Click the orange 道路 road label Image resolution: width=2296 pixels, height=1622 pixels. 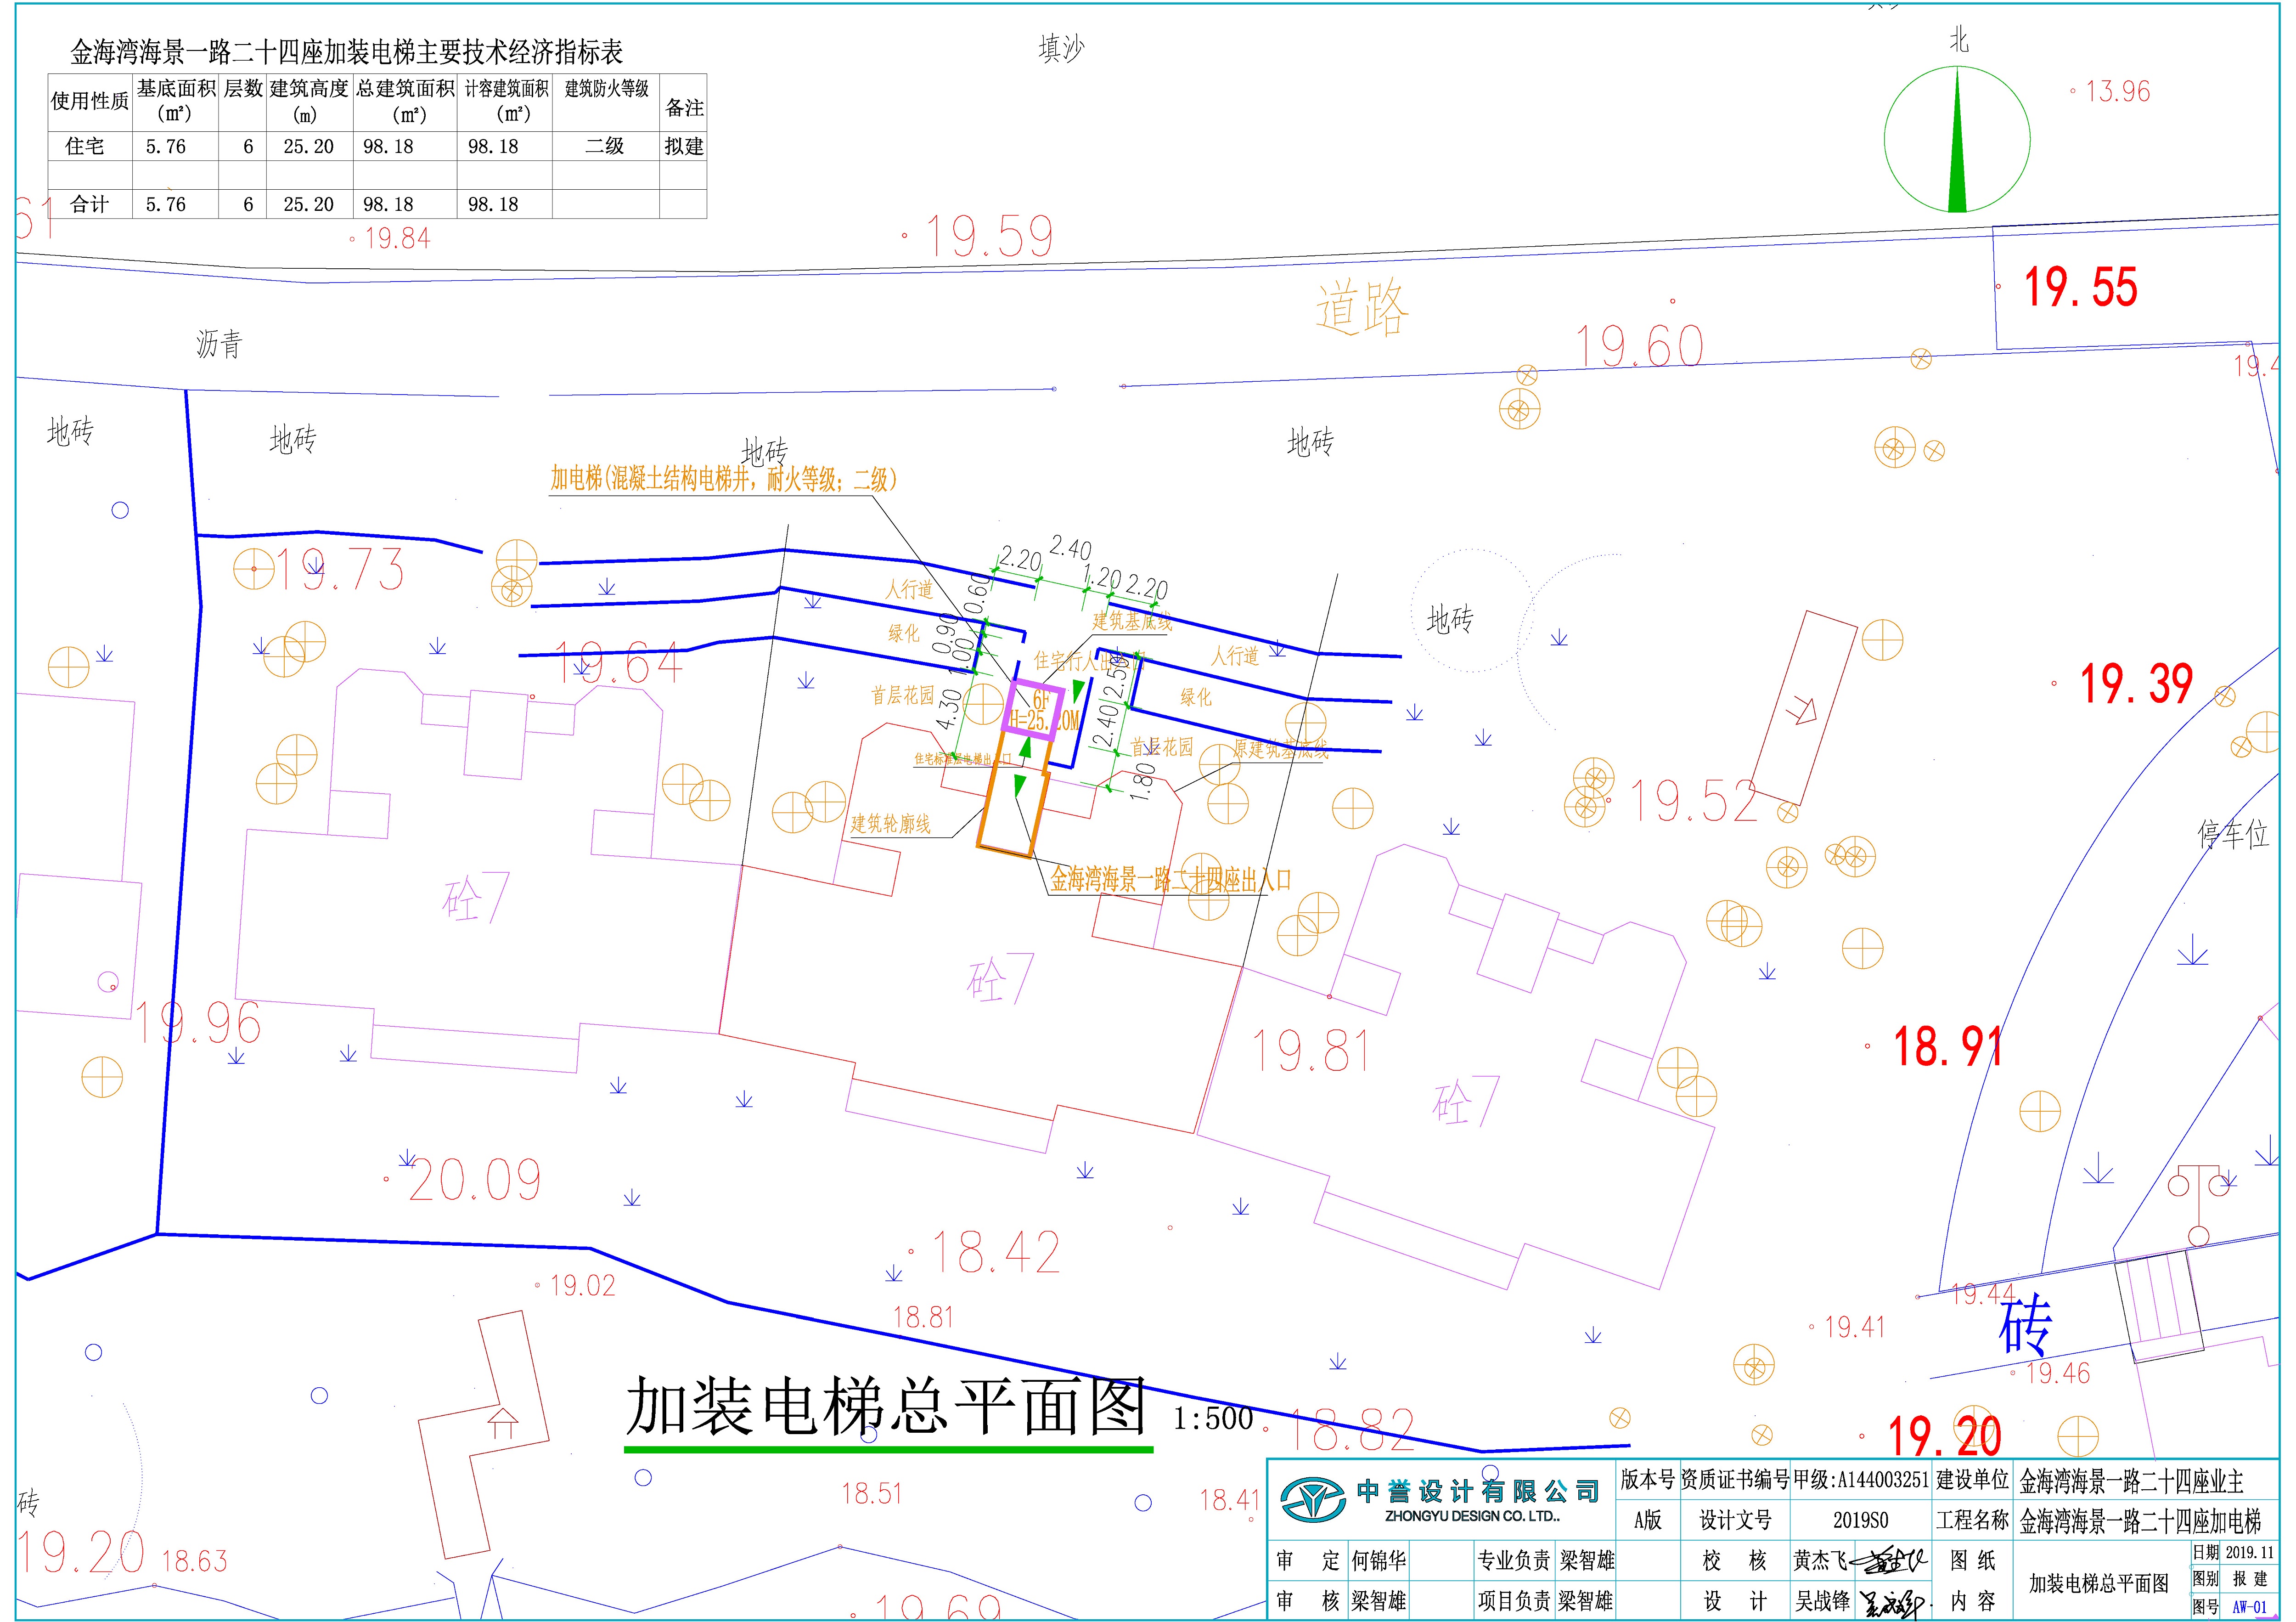(x=1362, y=308)
